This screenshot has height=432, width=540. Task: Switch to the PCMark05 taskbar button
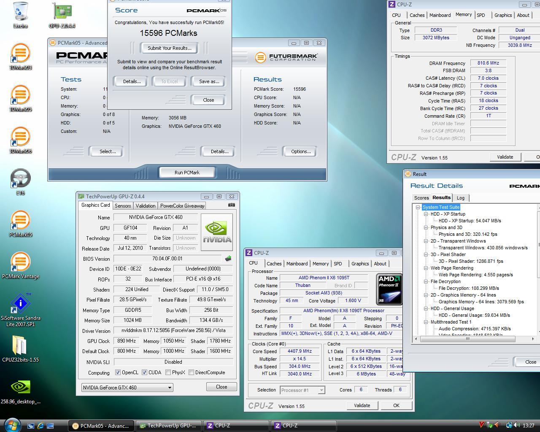pos(101,426)
